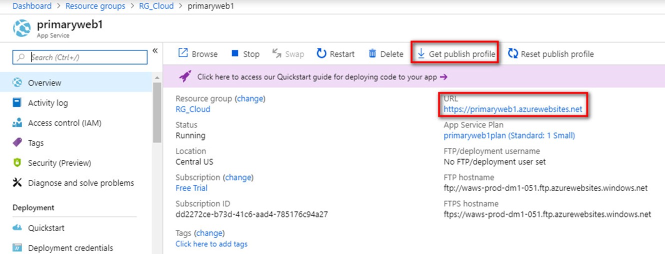Click the Browse icon in the toolbar
Image resolution: width=665 pixels, height=254 pixels.
183,53
